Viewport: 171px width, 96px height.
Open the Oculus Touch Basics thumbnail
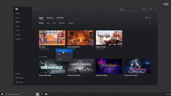tap(81, 66)
